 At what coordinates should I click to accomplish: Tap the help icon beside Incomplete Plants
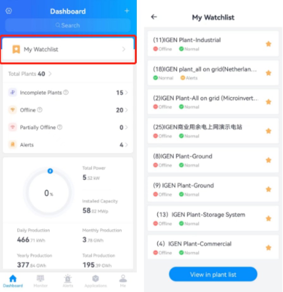click(66, 92)
